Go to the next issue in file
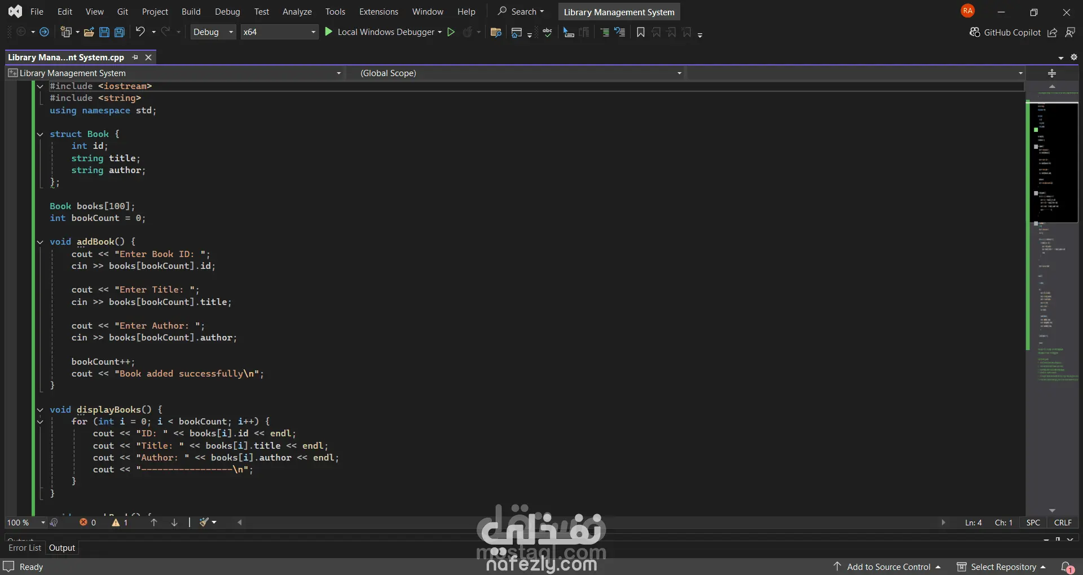This screenshot has width=1083, height=575. coord(174,523)
